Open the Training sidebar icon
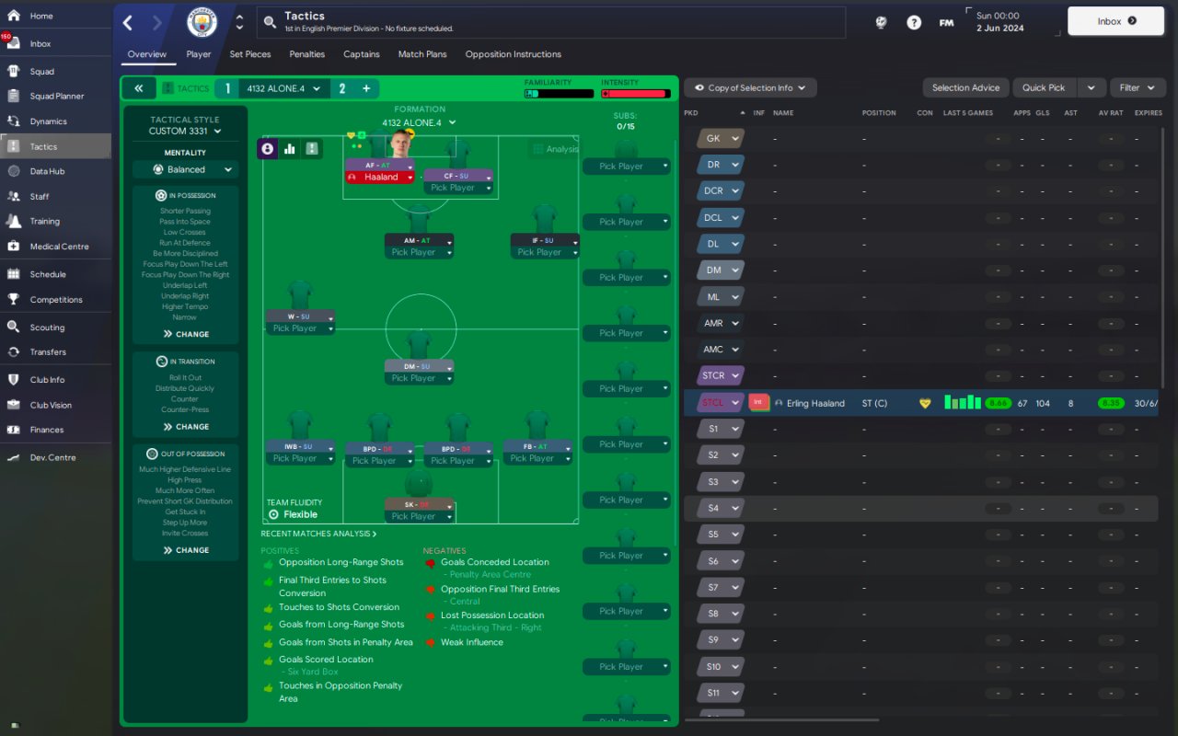This screenshot has width=1178, height=736. point(14,221)
